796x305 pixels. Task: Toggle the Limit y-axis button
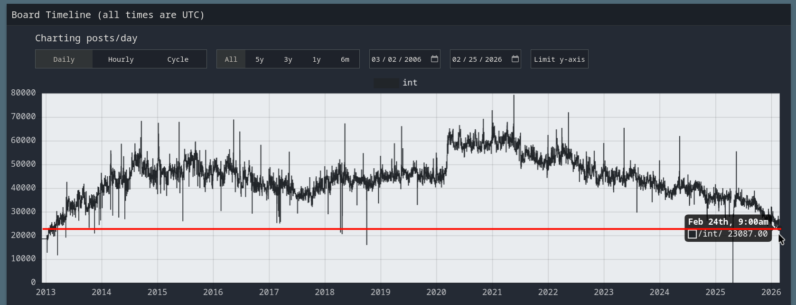560,59
